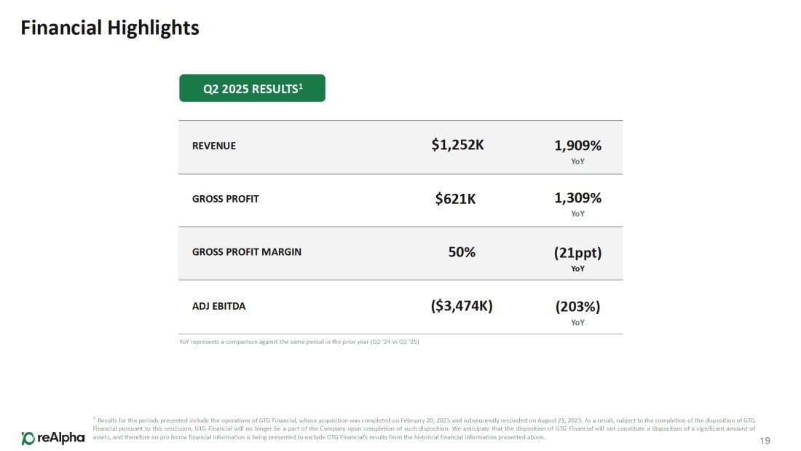The height and width of the screenshot is (451, 801).
Task: Click the 1,309% gross profit growth figure
Action: pyautogui.click(x=577, y=197)
